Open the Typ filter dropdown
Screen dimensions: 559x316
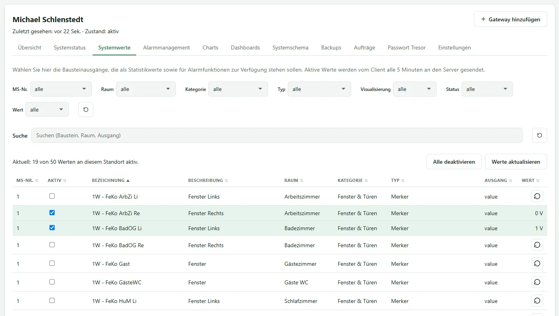[319, 89]
